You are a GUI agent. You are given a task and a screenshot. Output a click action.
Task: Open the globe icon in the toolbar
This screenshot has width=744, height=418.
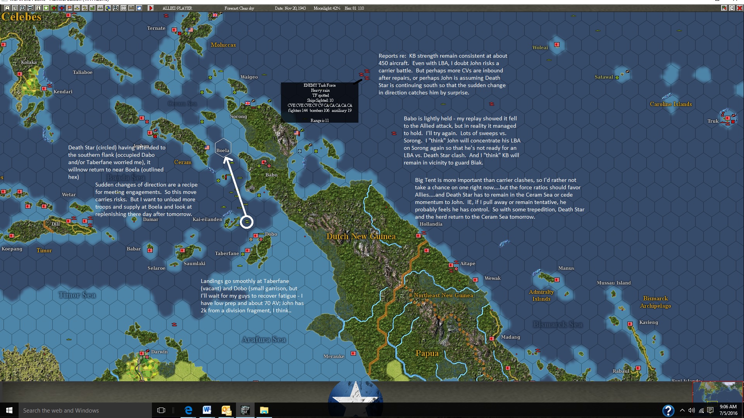(108, 8)
